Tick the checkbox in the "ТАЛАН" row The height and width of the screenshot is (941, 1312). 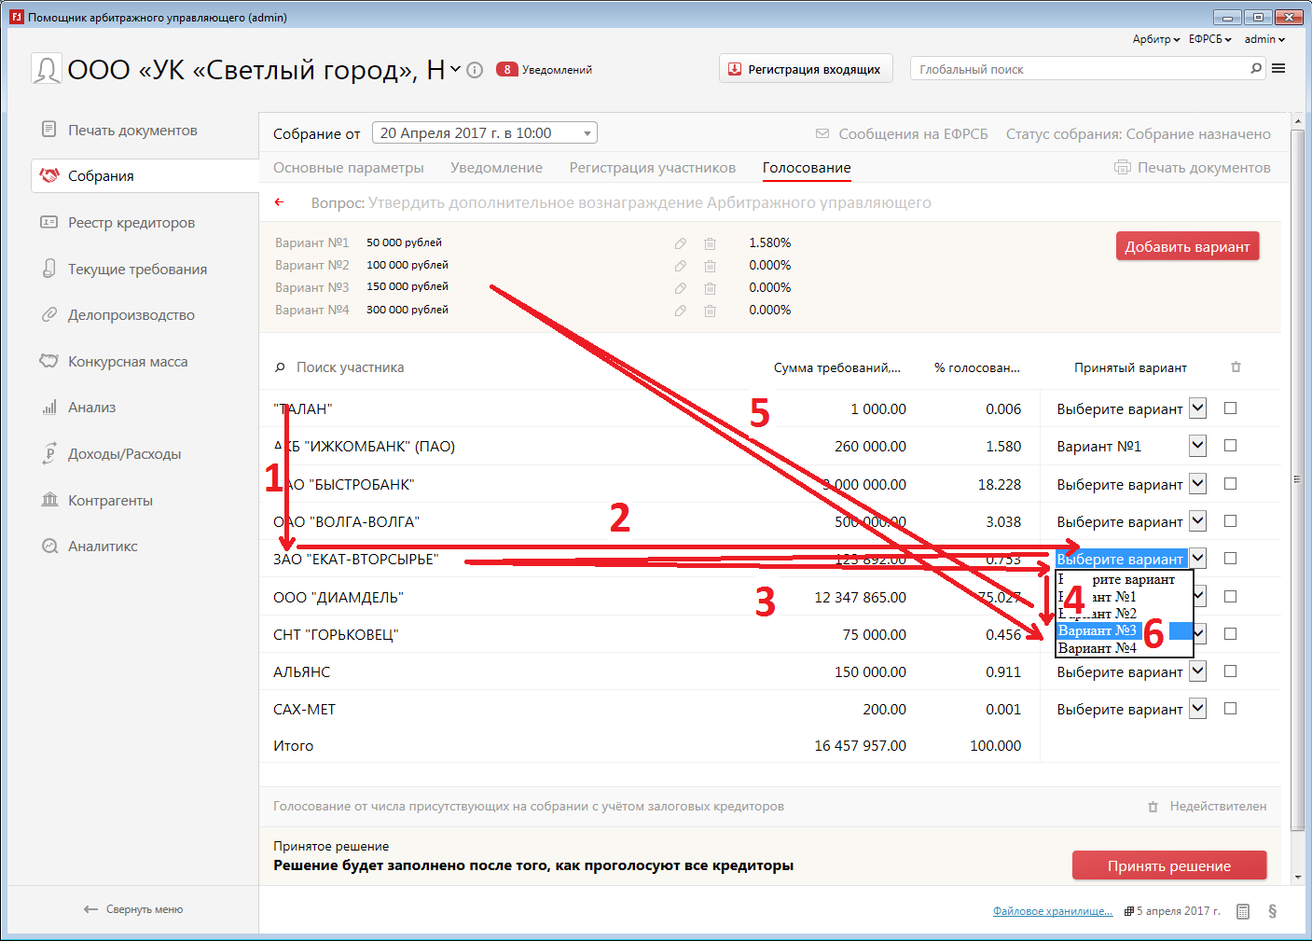[x=1230, y=408]
